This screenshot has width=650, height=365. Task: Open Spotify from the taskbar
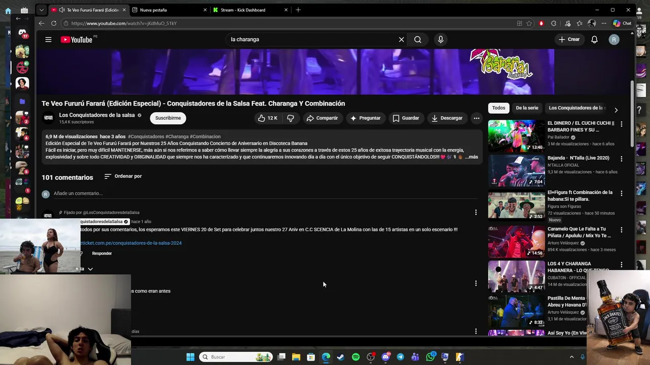355,357
